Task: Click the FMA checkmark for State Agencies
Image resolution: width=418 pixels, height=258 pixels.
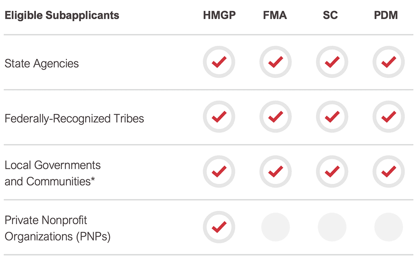Action: coord(275,62)
